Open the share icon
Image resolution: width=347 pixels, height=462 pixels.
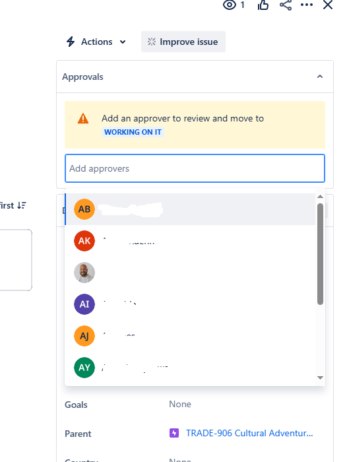tap(286, 5)
